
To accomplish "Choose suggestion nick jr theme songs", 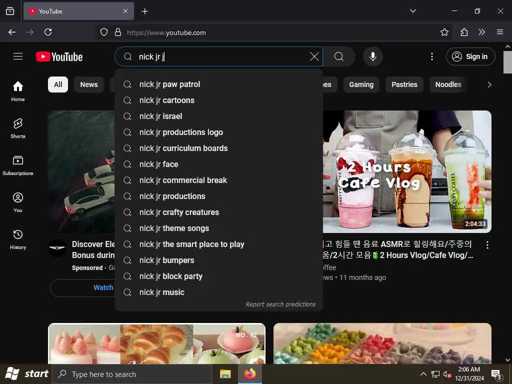I will 219,228.
